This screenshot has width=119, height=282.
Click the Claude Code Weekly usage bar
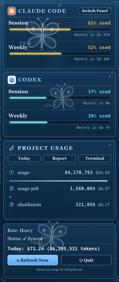click(x=59, y=54)
